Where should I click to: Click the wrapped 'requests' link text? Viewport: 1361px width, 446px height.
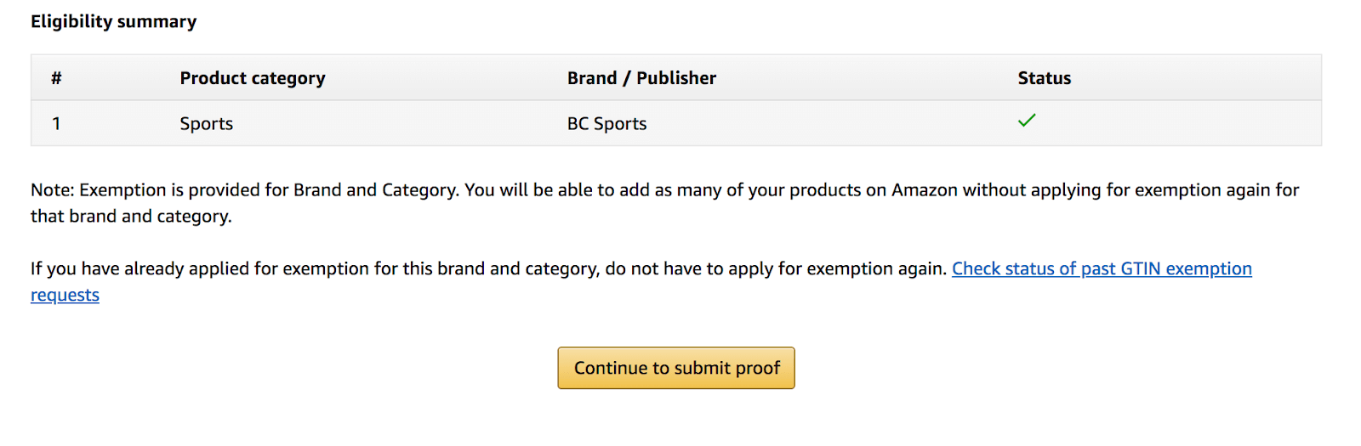click(65, 296)
